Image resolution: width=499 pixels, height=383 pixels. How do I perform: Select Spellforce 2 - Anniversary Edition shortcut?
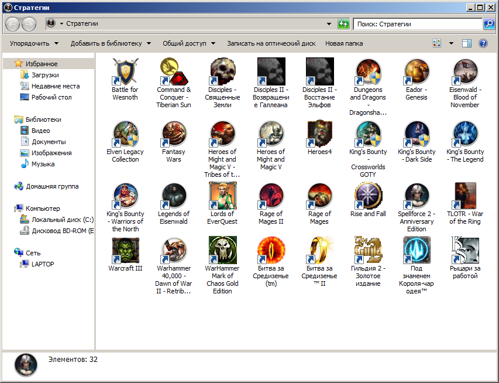tap(417, 207)
